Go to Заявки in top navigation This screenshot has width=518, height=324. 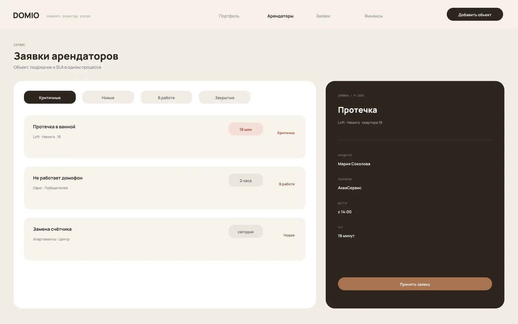click(323, 16)
